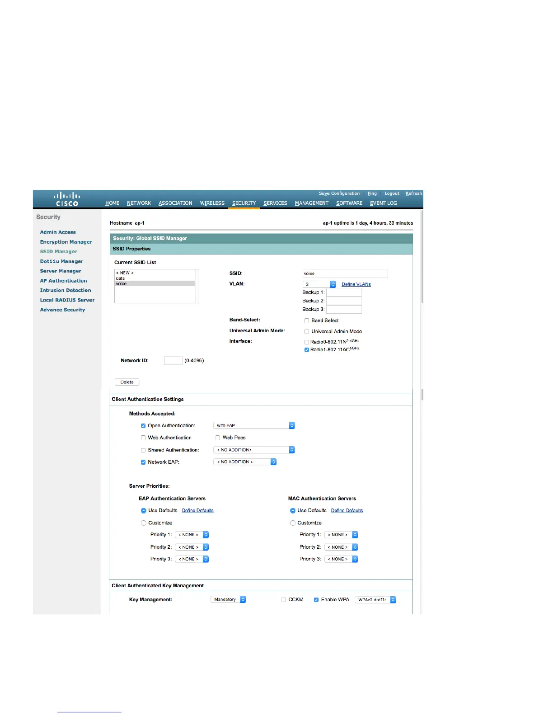
Task: Toggle the Enable WPA checkbox
Action: coord(316,600)
